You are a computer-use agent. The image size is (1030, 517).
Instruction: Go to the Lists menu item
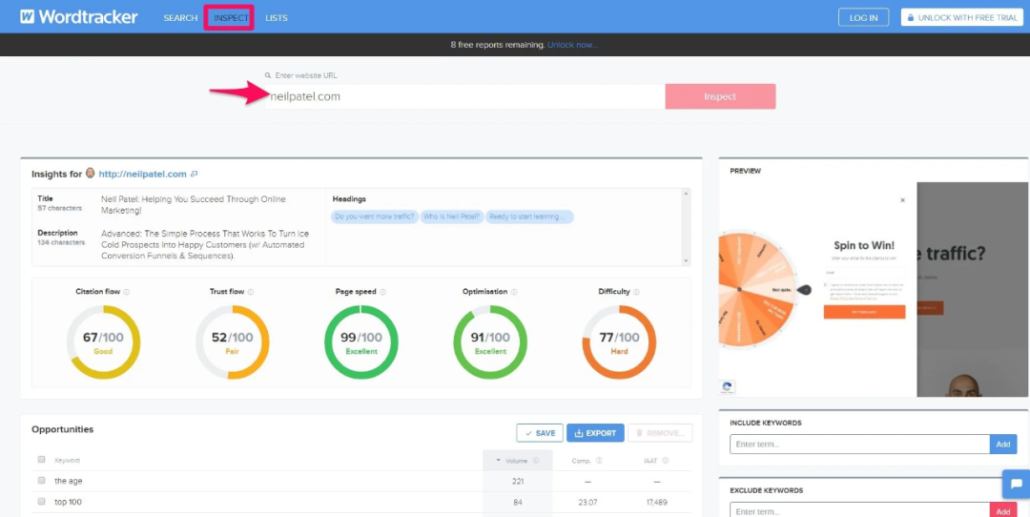(277, 18)
